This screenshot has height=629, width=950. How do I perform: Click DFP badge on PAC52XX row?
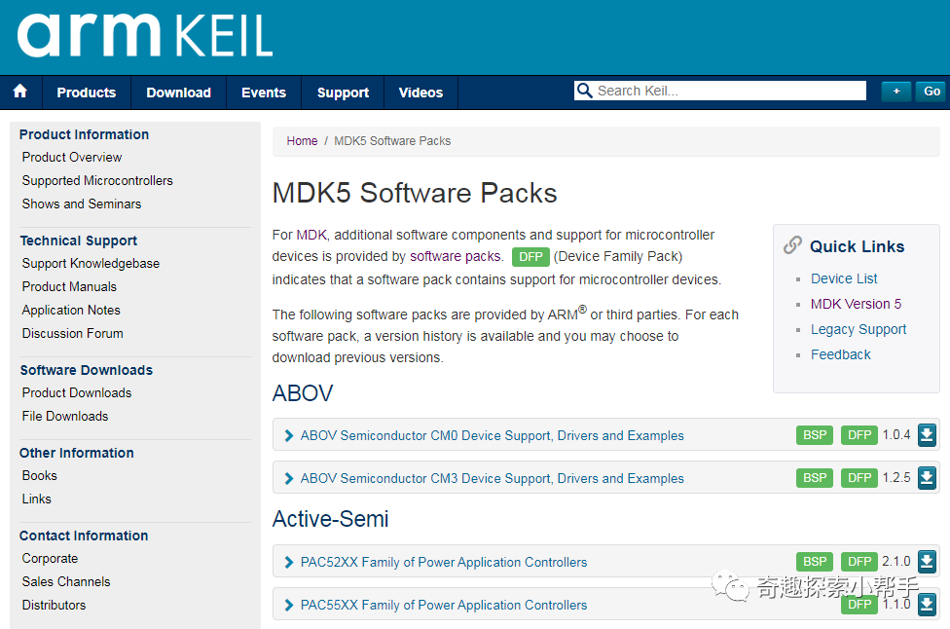pyautogui.click(x=859, y=562)
